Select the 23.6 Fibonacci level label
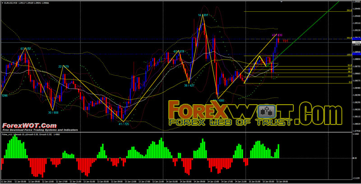This screenshot has width=361, height=184. click(349, 75)
